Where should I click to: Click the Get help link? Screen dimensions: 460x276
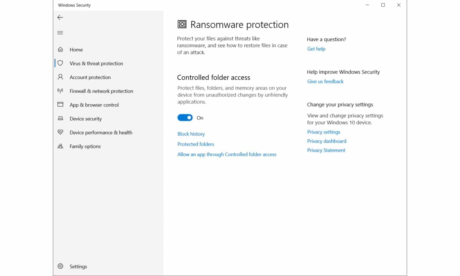point(316,49)
